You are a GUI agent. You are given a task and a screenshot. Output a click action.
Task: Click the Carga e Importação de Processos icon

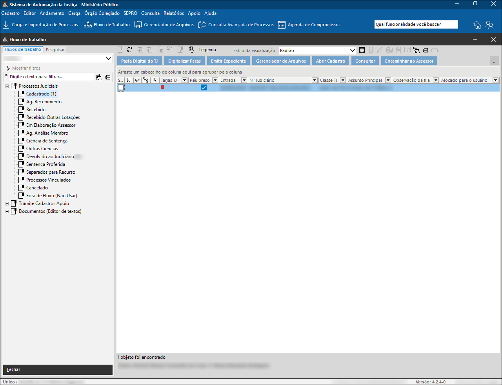coord(6,25)
